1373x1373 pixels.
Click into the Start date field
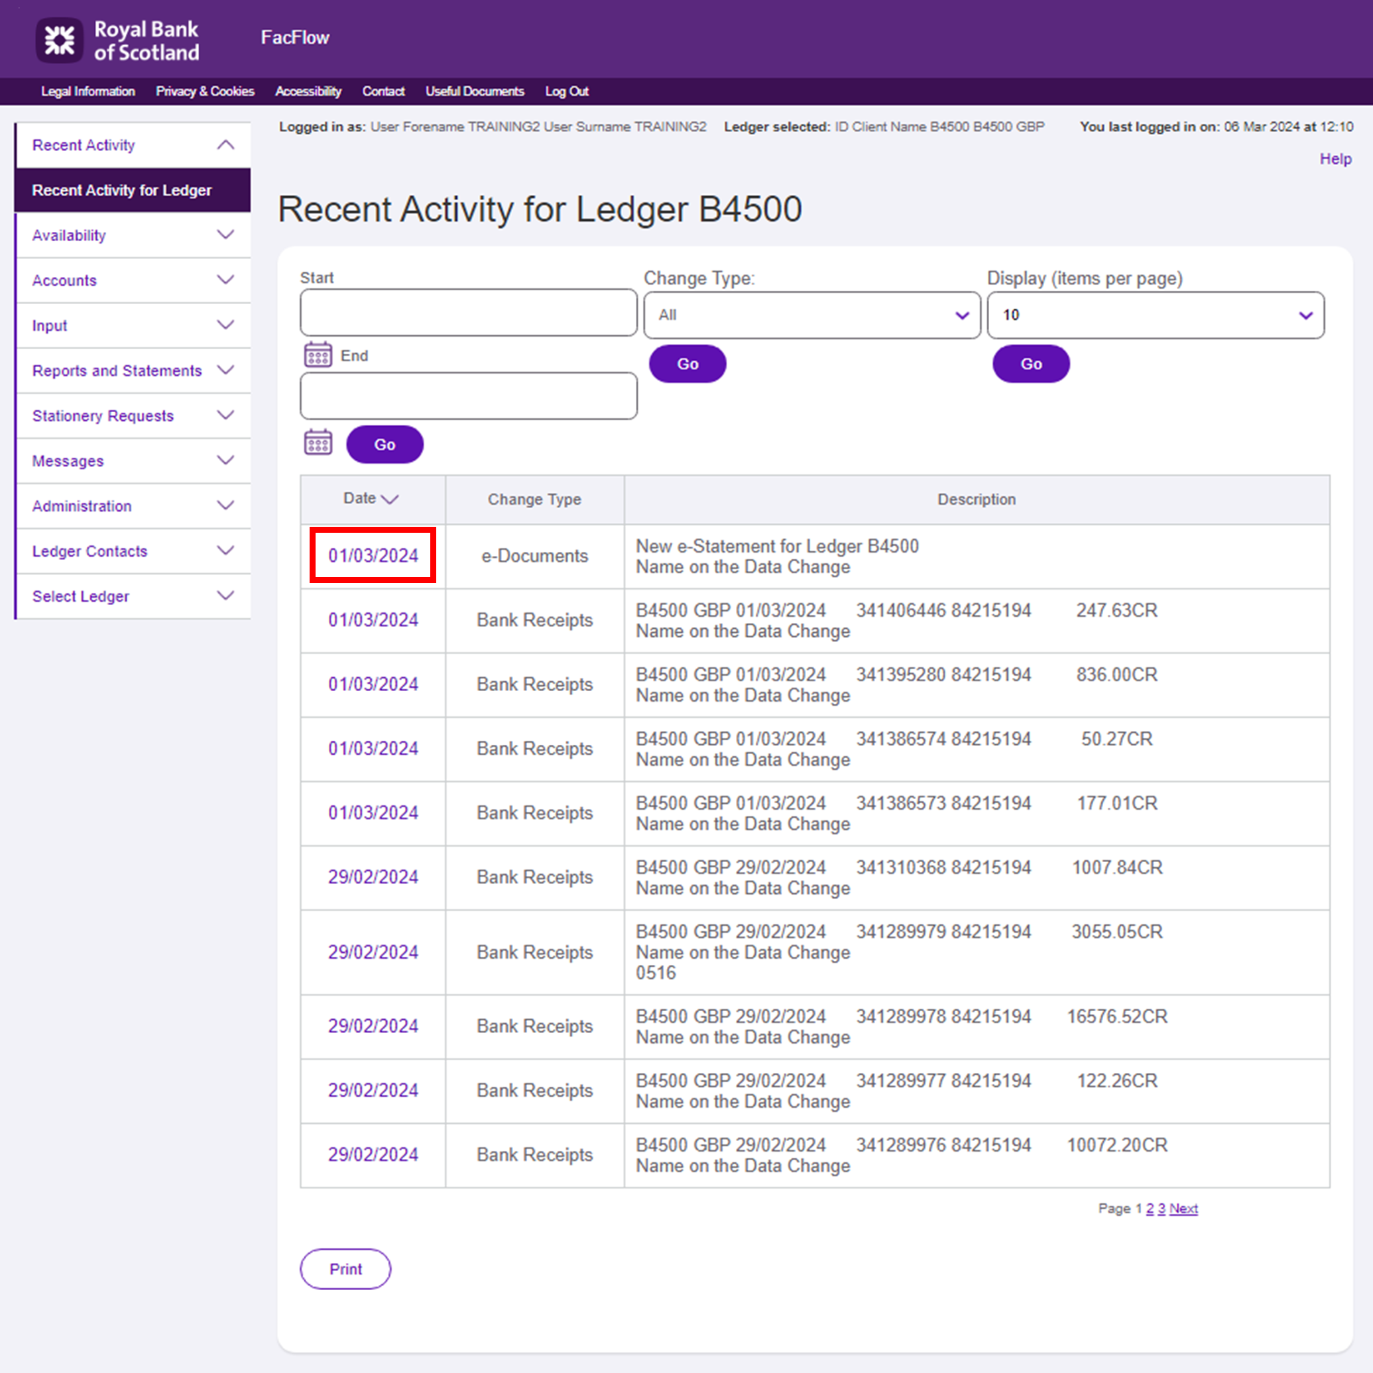(468, 313)
